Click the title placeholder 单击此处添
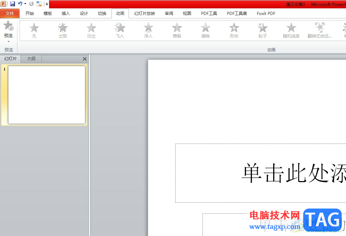 [x=261, y=173]
